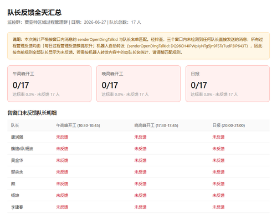
Task: Click the 队长 column header
Action: click(x=15, y=125)
